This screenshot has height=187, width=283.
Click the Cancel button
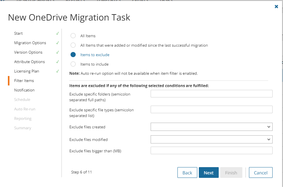[261, 172]
